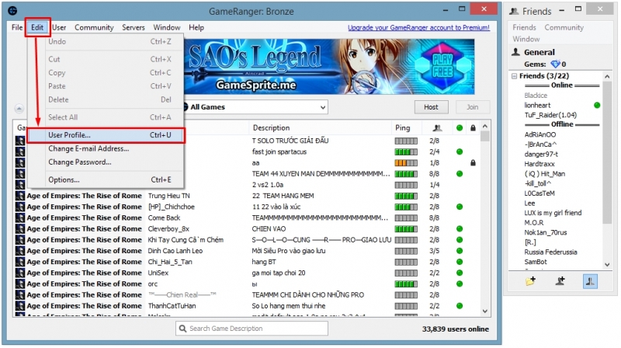Click game icon of UniSex row

coord(20,273)
